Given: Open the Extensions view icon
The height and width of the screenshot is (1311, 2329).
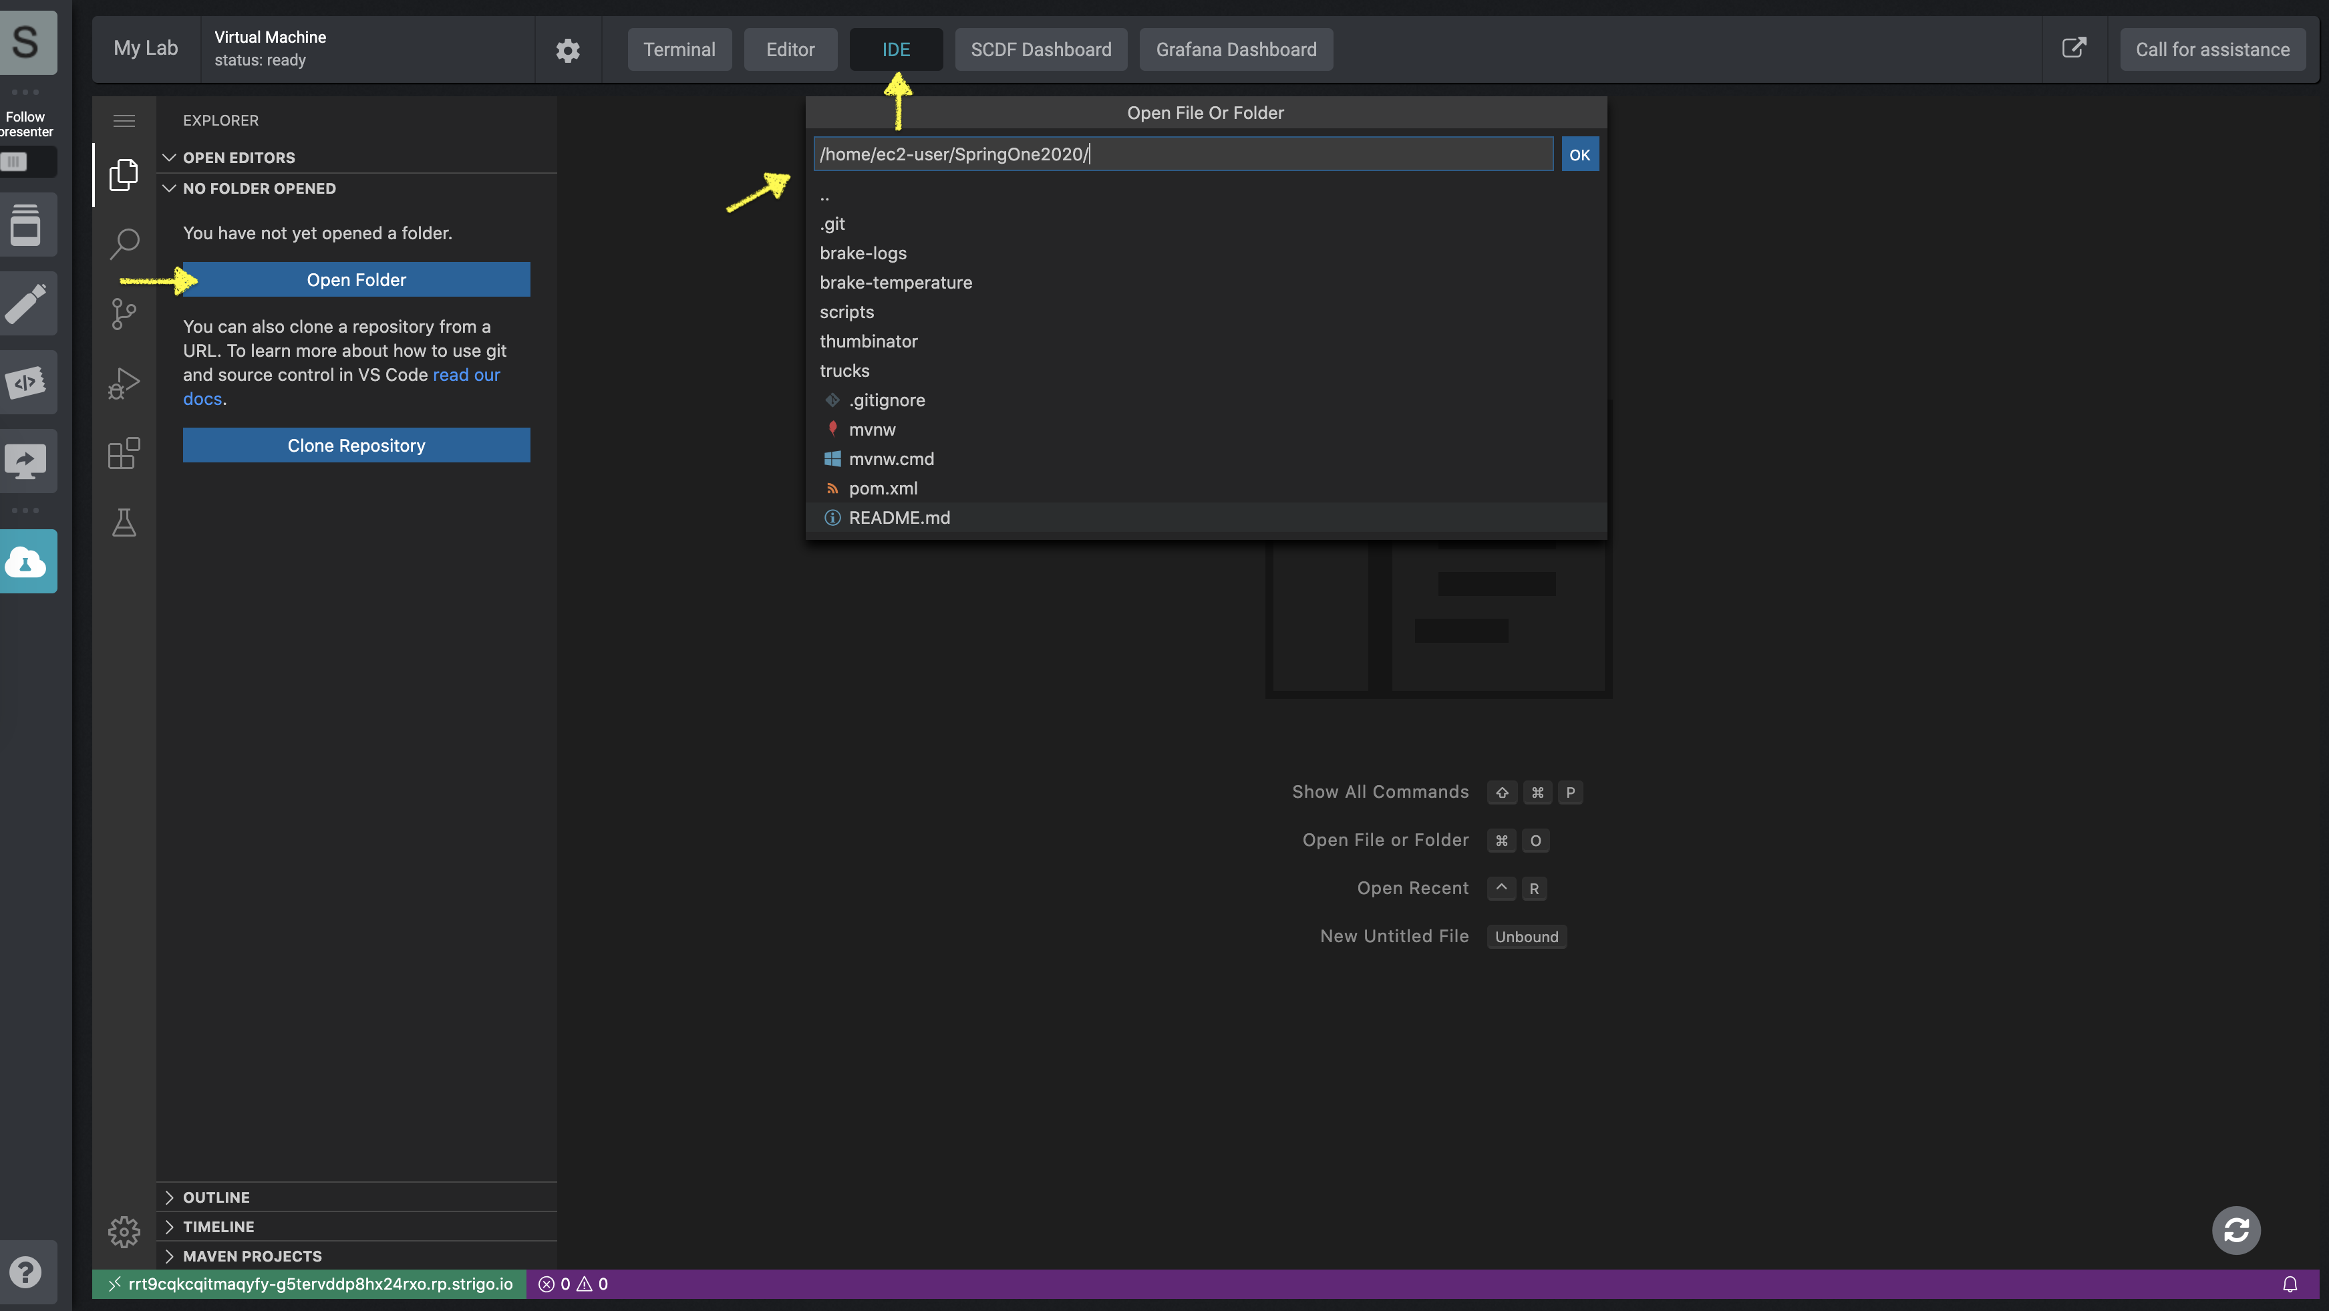Looking at the screenshot, I should [124, 453].
